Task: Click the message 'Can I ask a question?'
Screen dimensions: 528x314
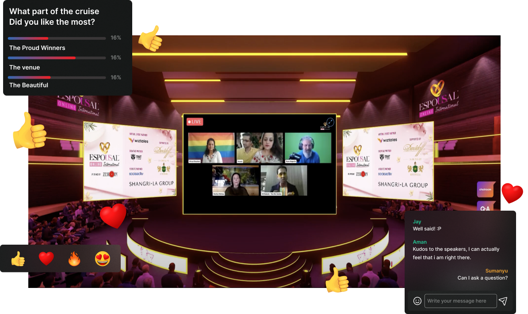Action: (482, 278)
